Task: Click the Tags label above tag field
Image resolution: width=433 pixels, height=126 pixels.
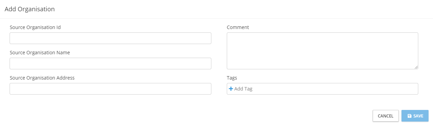Action: click(x=232, y=78)
